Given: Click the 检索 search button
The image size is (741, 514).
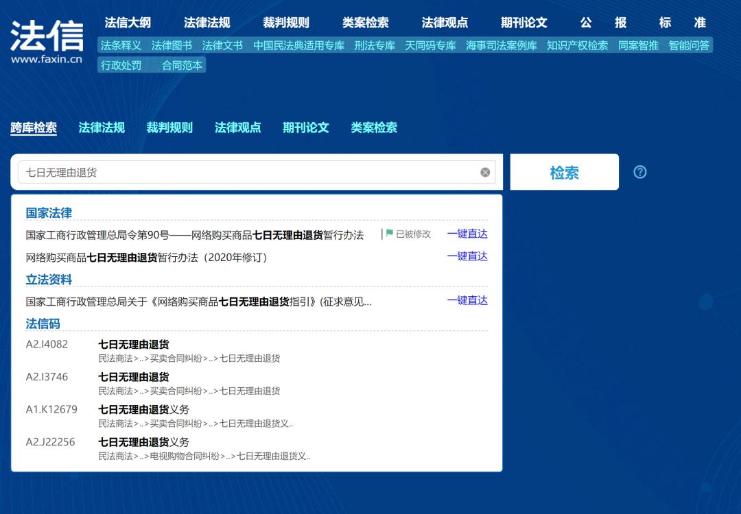Looking at the screenshot, I should coord(564,173).
